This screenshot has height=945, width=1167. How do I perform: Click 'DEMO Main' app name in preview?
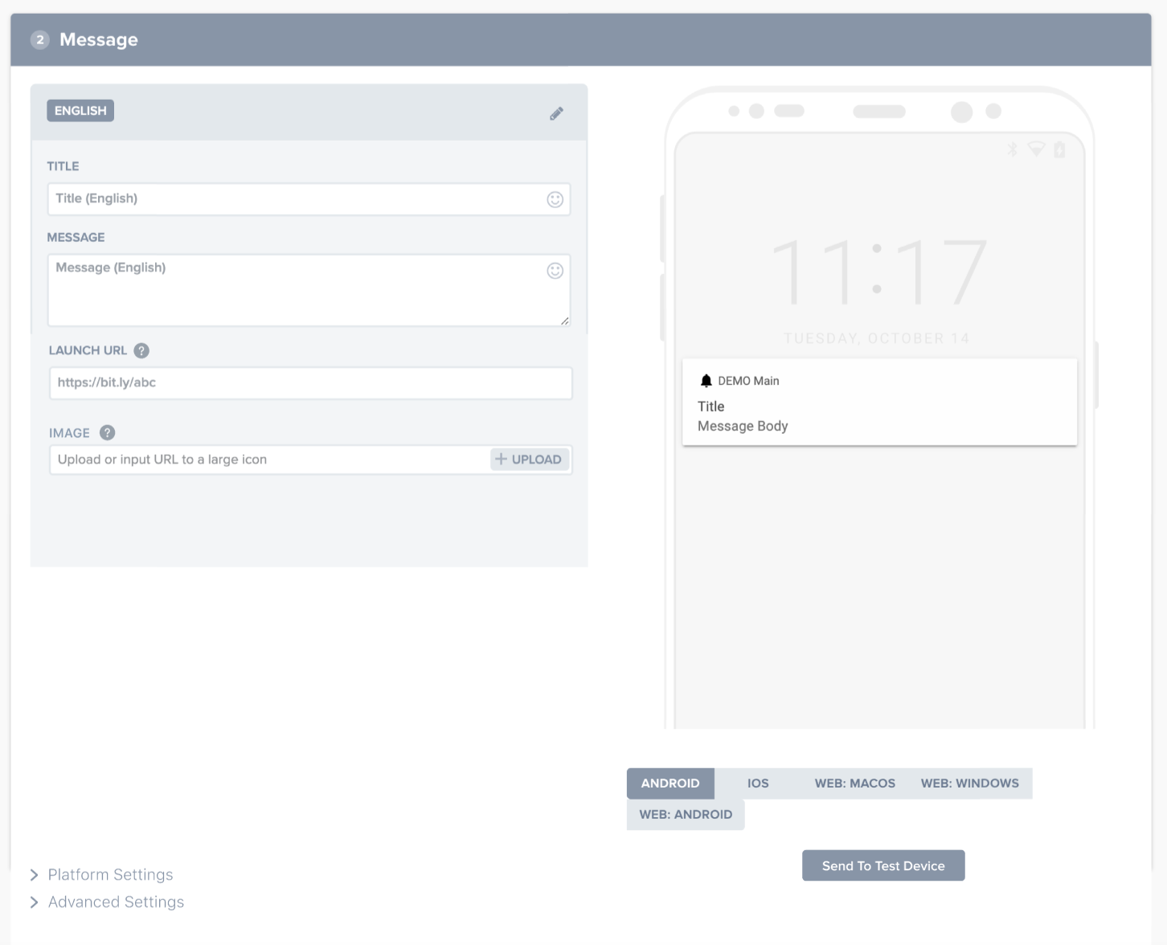(x=748, y=381)
